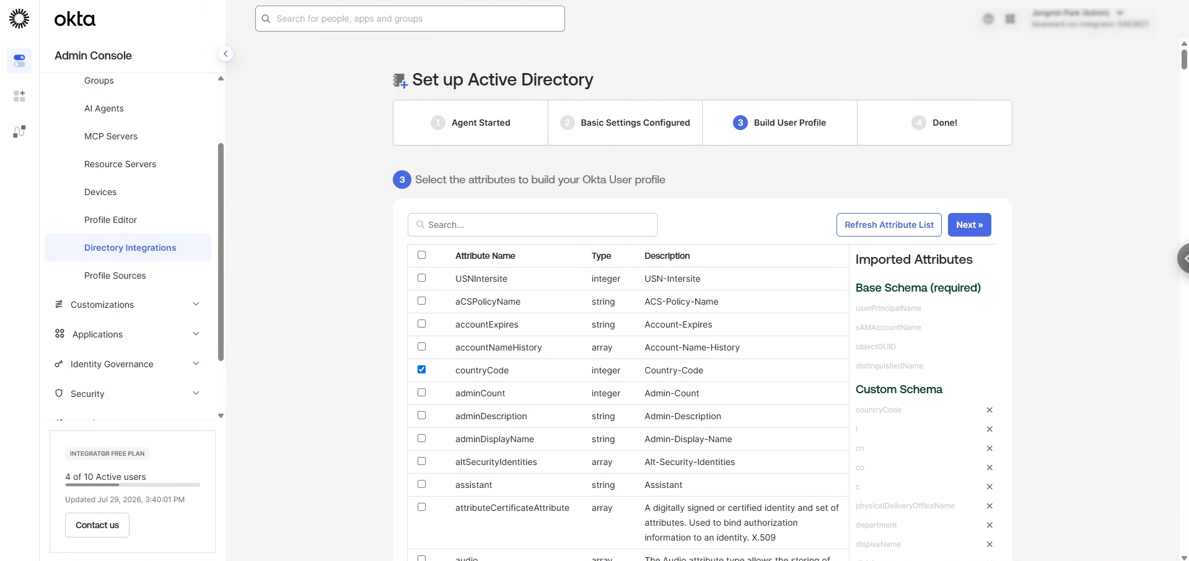The width and height of the screenshot is (1189, 561).
Task: Open Profile Editor in sidebar
Action: click(x=110, y=220)
